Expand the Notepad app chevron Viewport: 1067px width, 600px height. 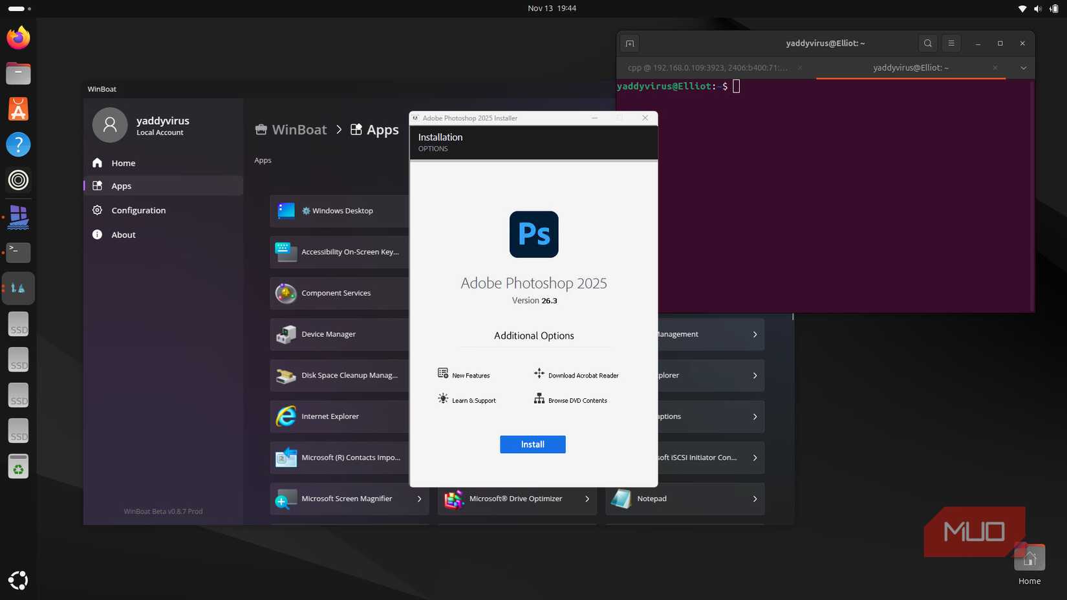coord(754,498)
